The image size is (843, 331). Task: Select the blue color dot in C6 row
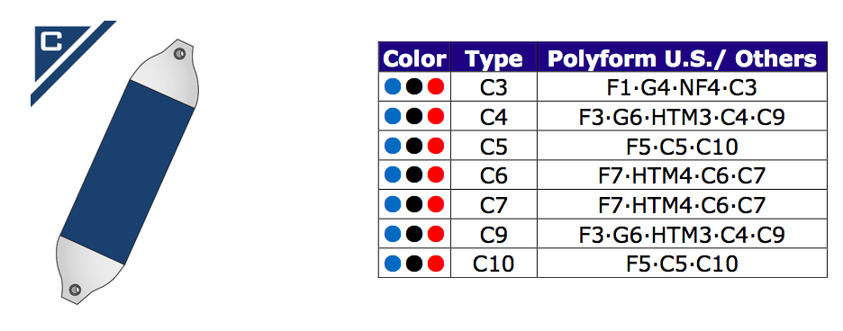pos(393,174)
